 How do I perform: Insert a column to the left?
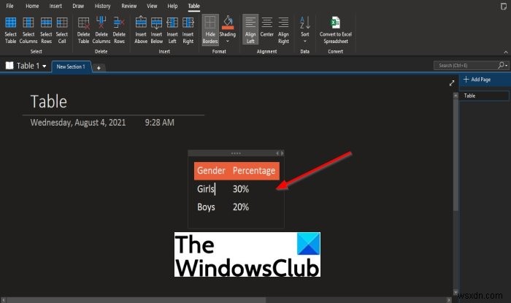(x=172, y=31)
